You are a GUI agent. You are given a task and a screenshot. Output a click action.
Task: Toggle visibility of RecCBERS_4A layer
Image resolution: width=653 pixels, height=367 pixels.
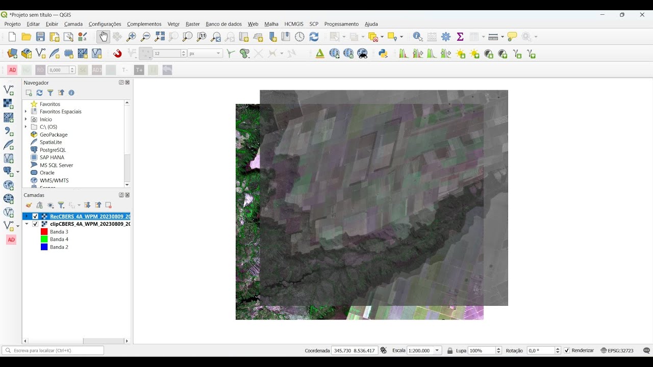coord(35,217)
